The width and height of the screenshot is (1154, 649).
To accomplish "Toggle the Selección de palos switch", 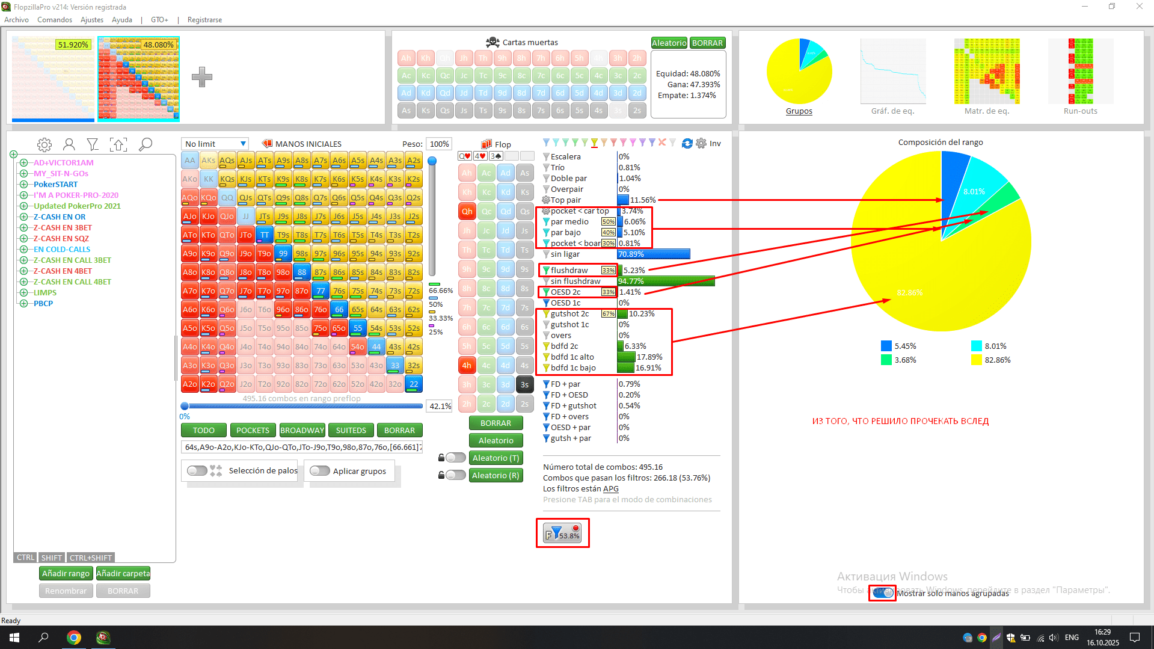I will click(197, 471).
